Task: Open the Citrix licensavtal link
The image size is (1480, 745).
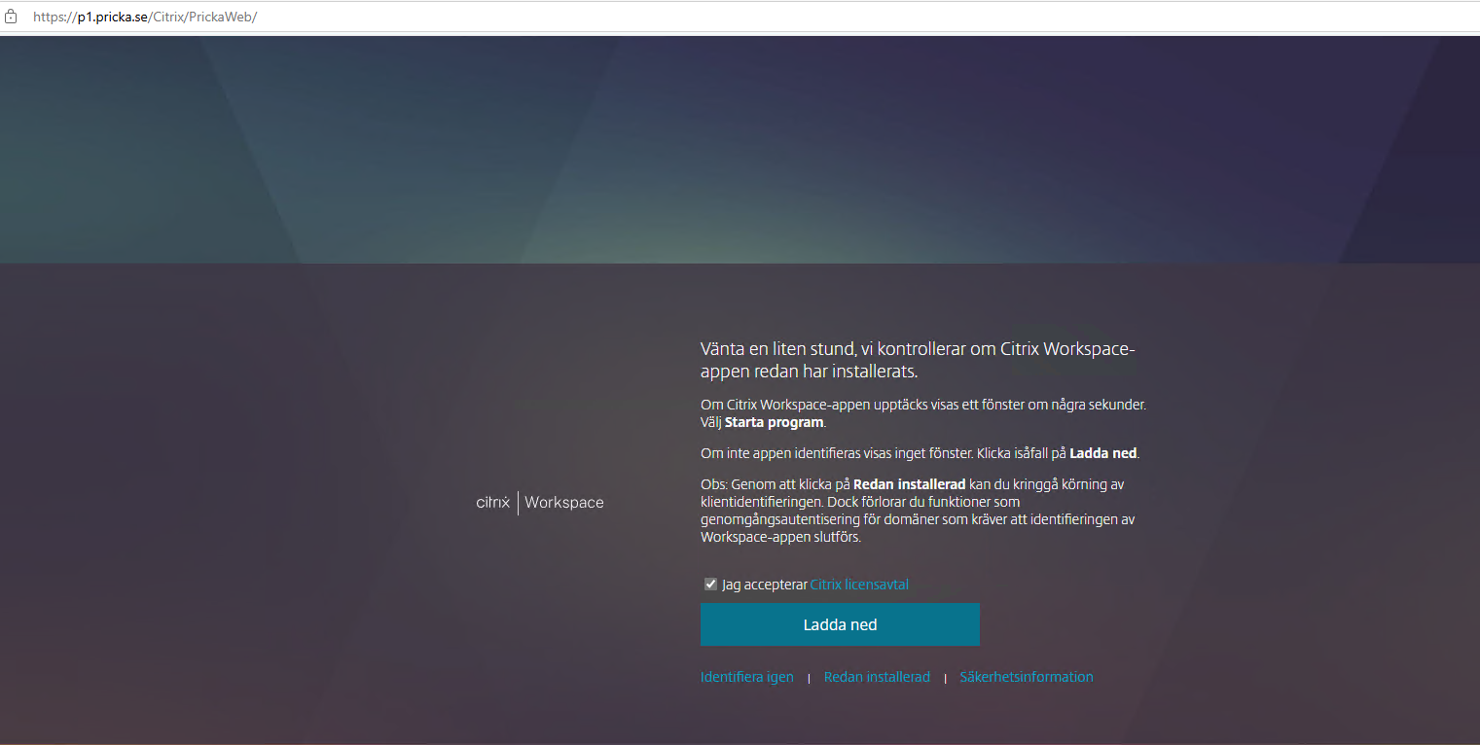Action: click(x=859, y=585)
